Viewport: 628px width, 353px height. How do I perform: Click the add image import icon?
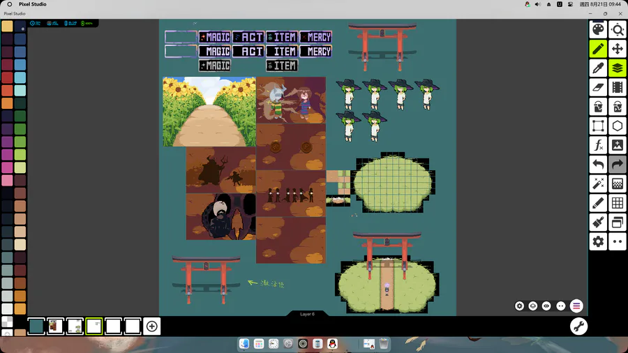coord(618,145)
